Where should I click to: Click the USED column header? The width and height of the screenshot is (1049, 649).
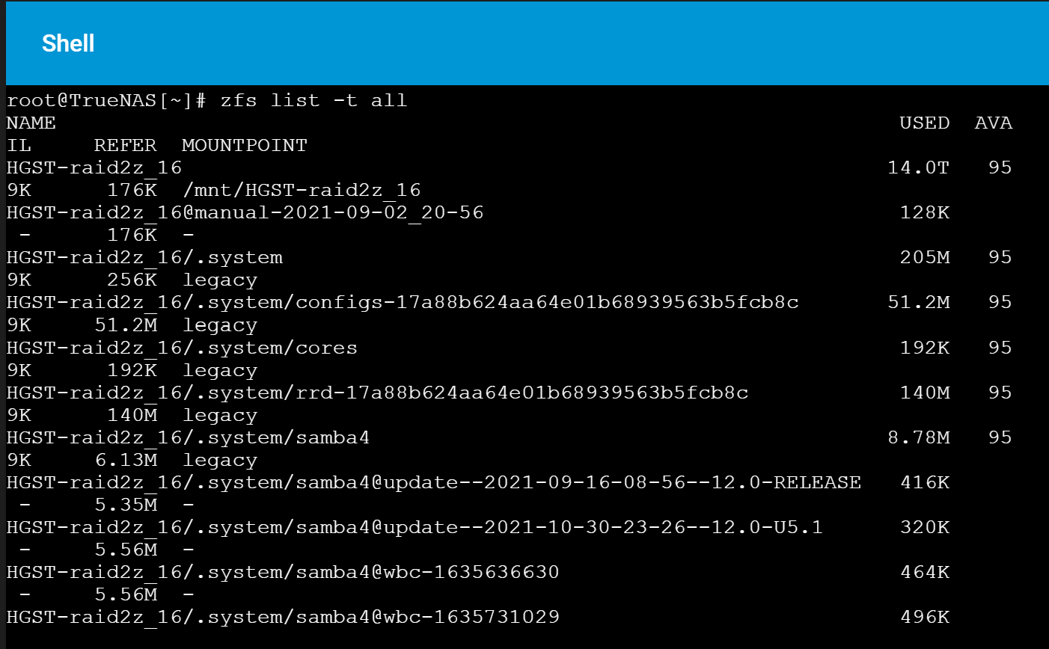point(925,123)
